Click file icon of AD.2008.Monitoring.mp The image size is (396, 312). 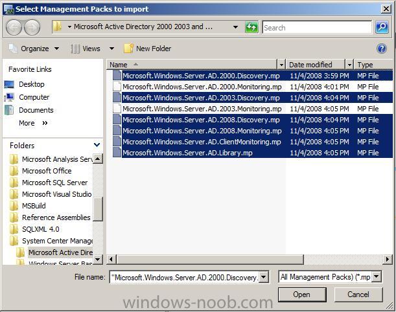pos(117,131)
